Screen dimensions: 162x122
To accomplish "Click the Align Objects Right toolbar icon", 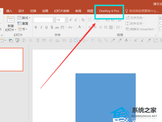I will 37,40.
